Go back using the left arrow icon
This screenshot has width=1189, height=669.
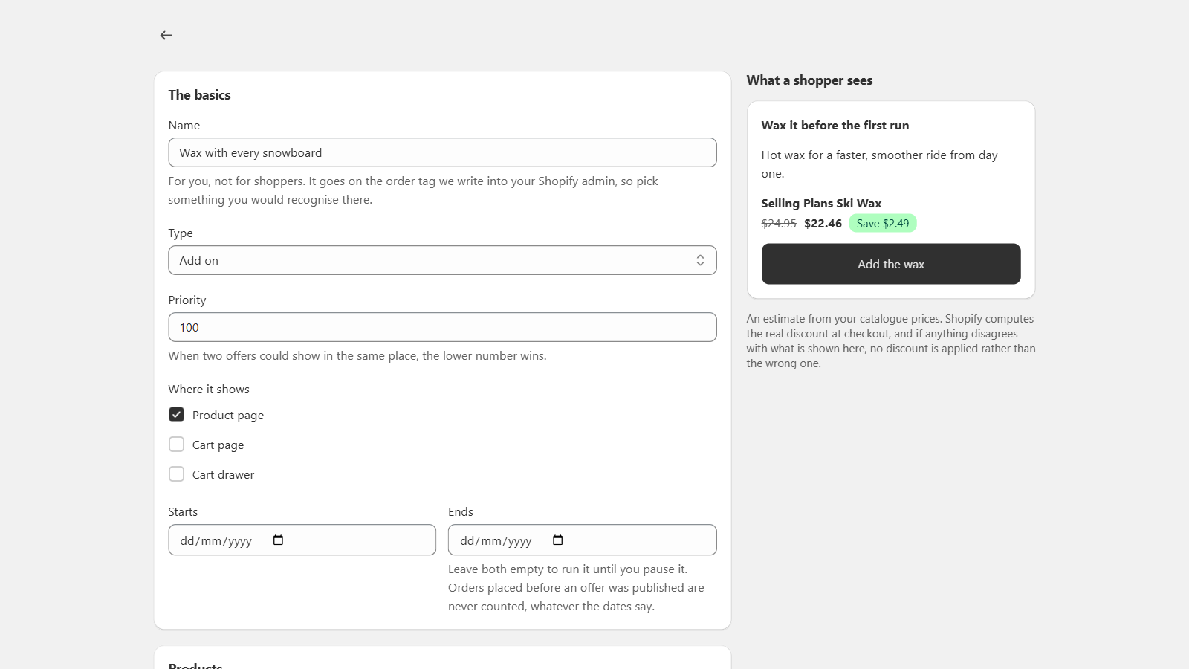click(166, 35)
